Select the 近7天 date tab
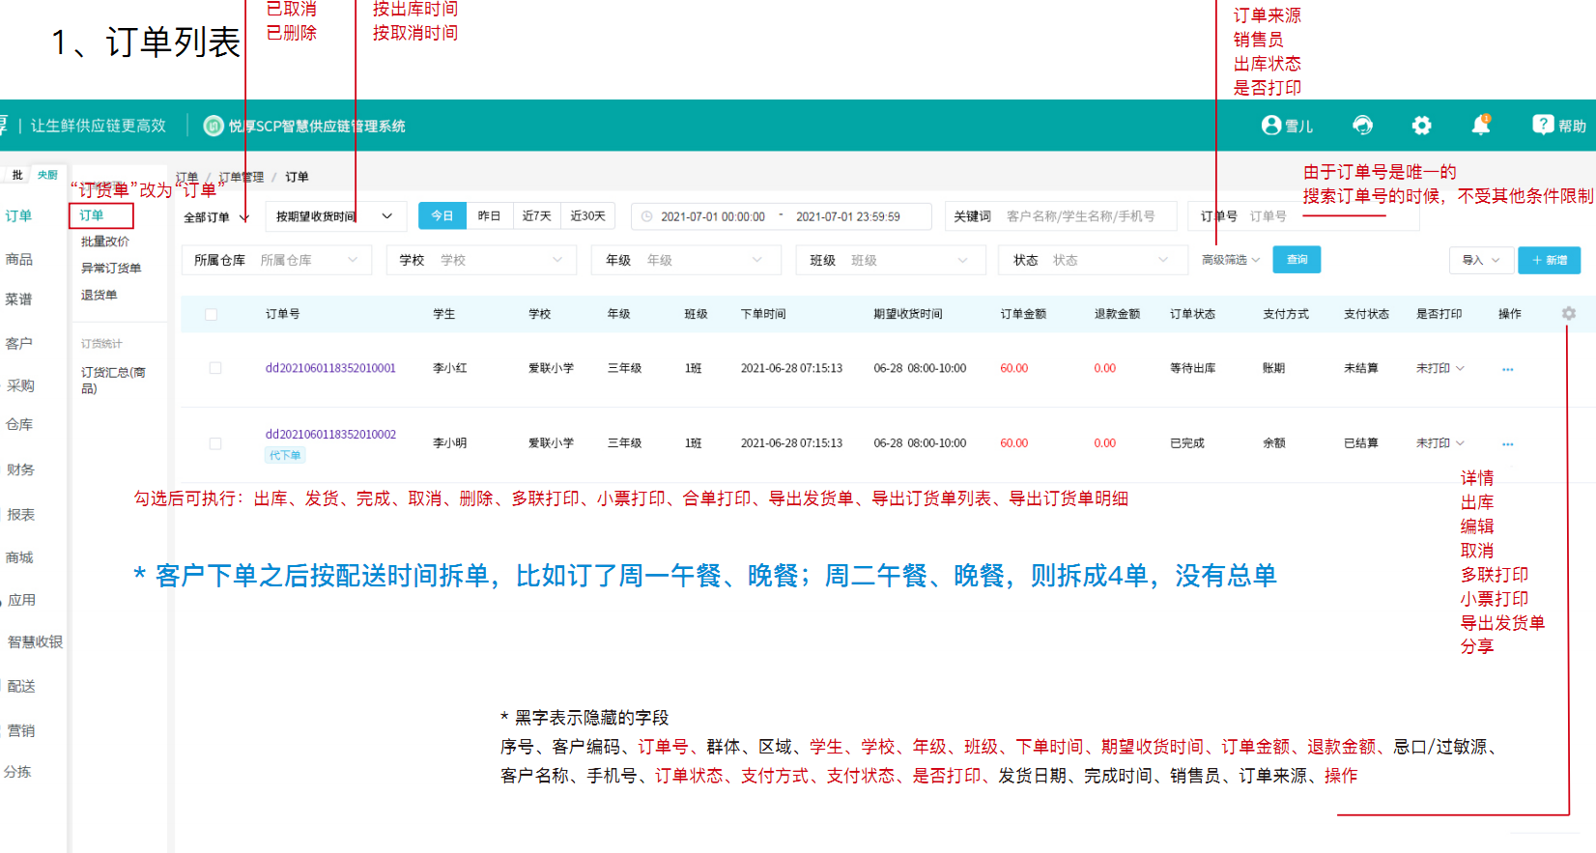The image size is (1596, 853). (537, 216)
